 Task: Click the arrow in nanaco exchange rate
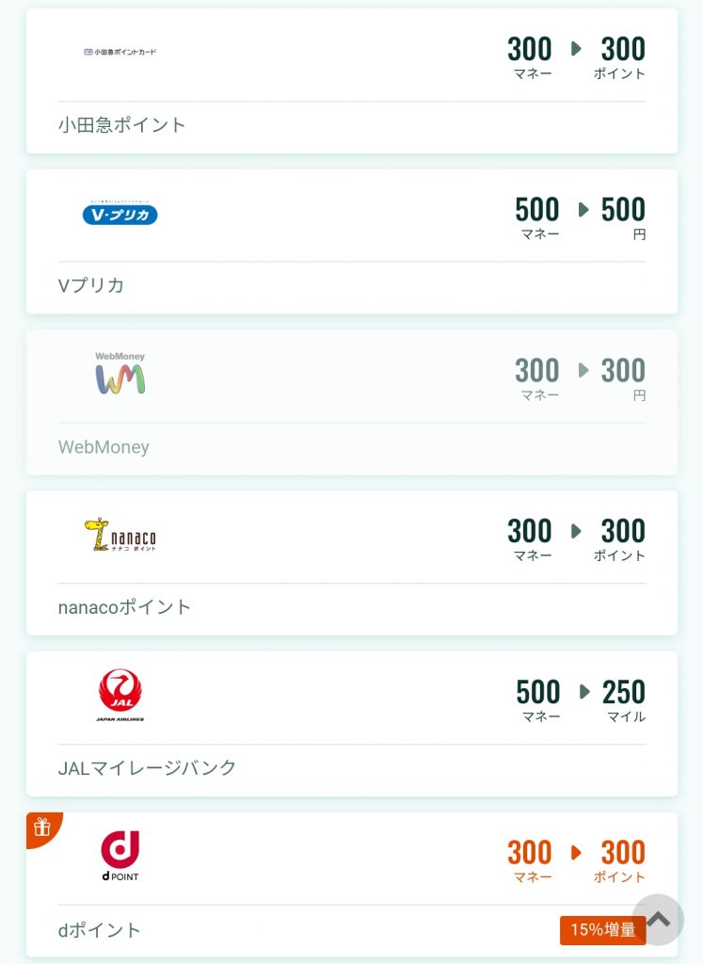point(576,531)
